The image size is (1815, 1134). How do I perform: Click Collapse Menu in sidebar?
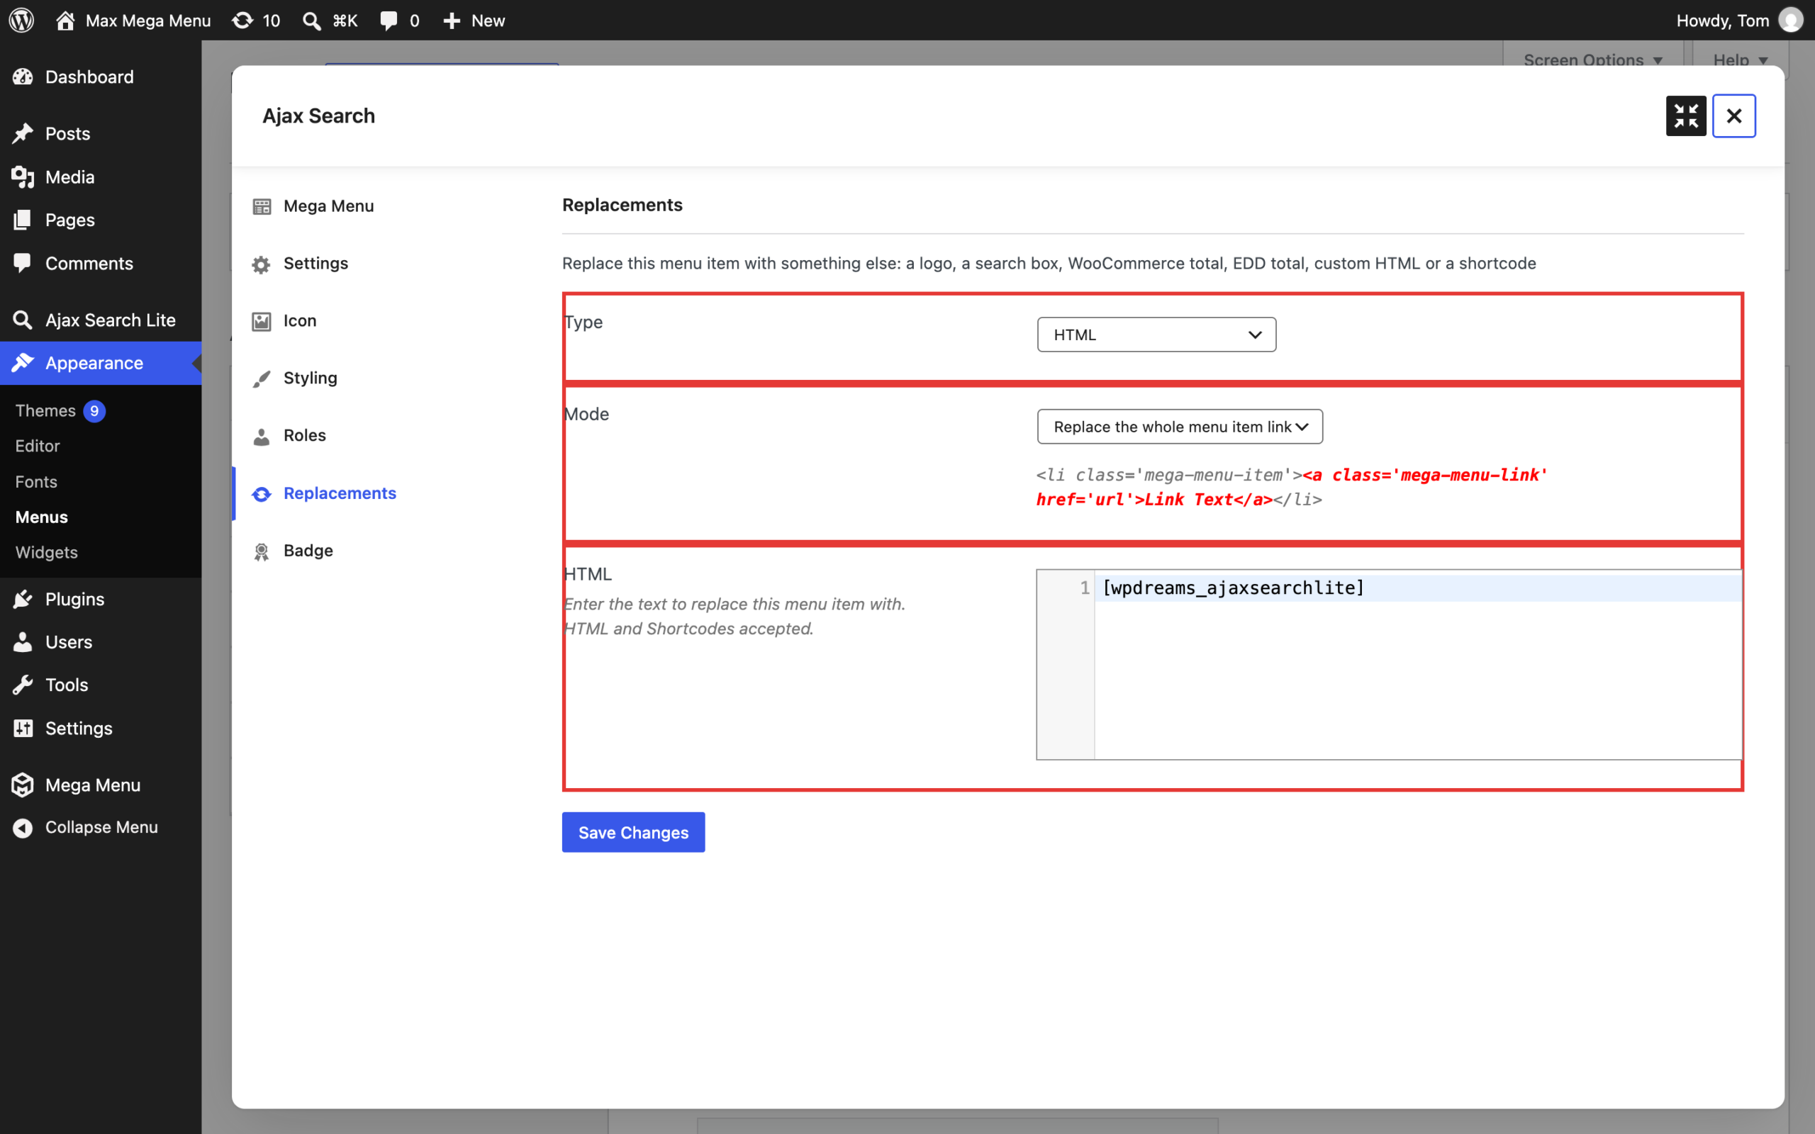(x=101, y=827)
